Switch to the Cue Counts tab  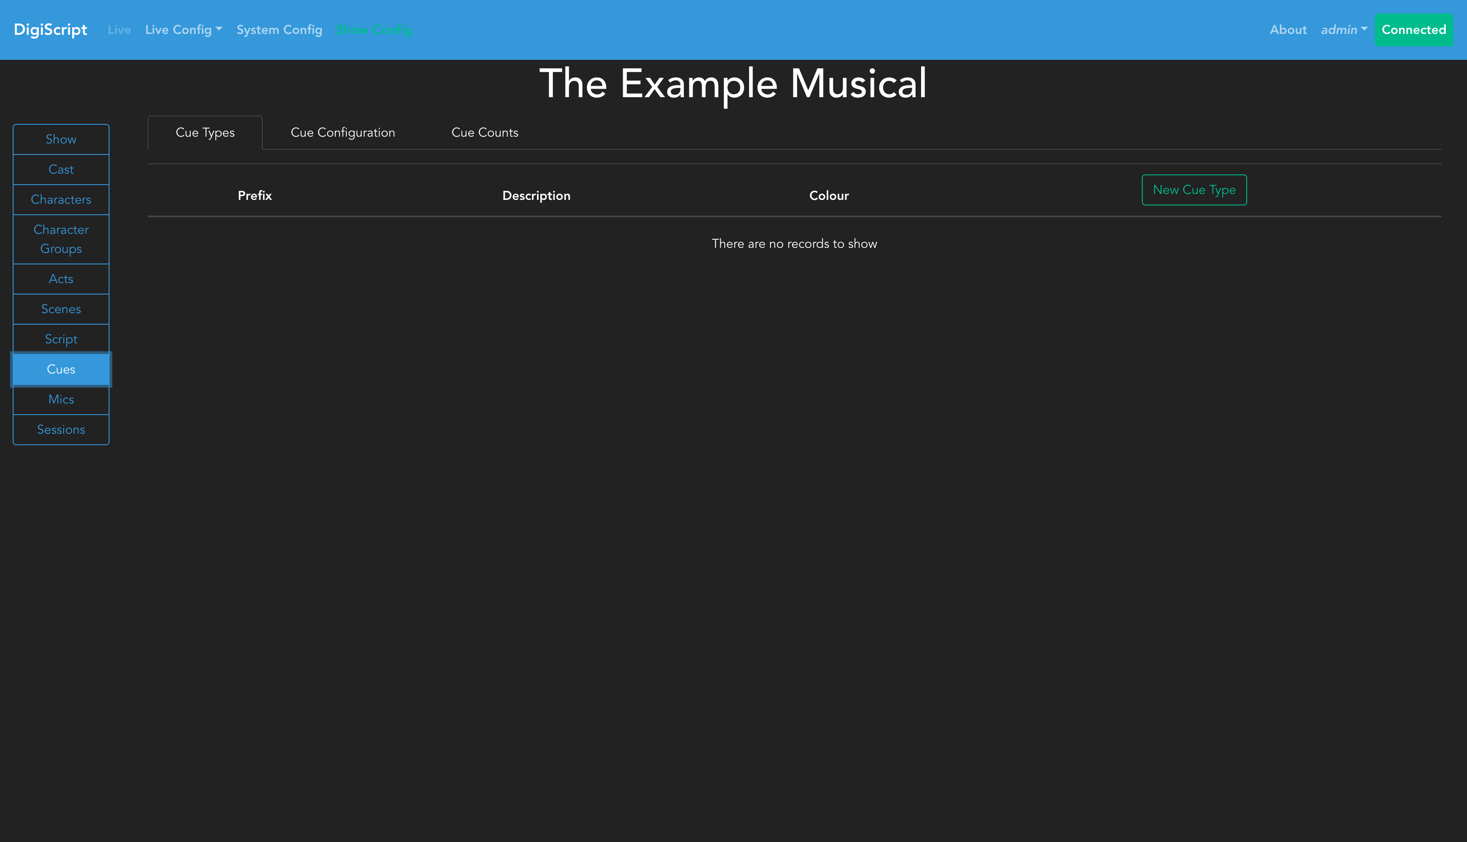[x=485, y=132]
